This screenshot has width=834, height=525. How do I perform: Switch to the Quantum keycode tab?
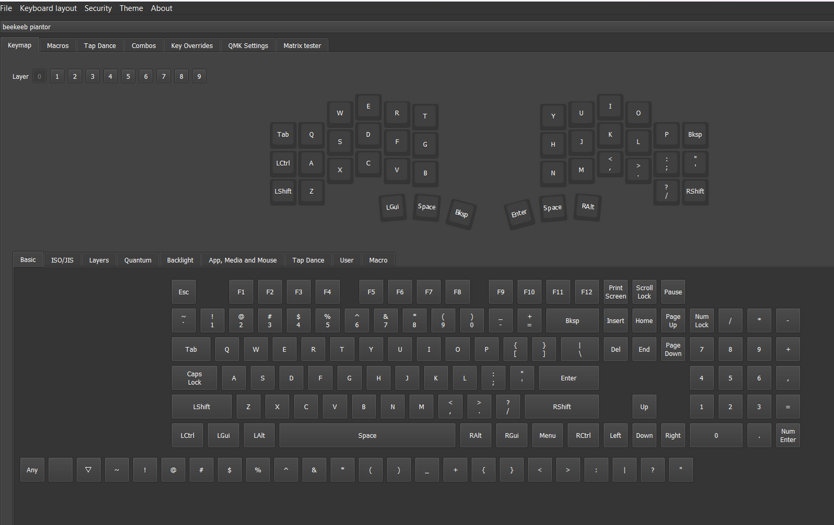click(138, 260)
